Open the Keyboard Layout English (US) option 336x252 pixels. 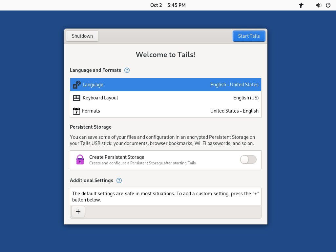pos(166,98)
